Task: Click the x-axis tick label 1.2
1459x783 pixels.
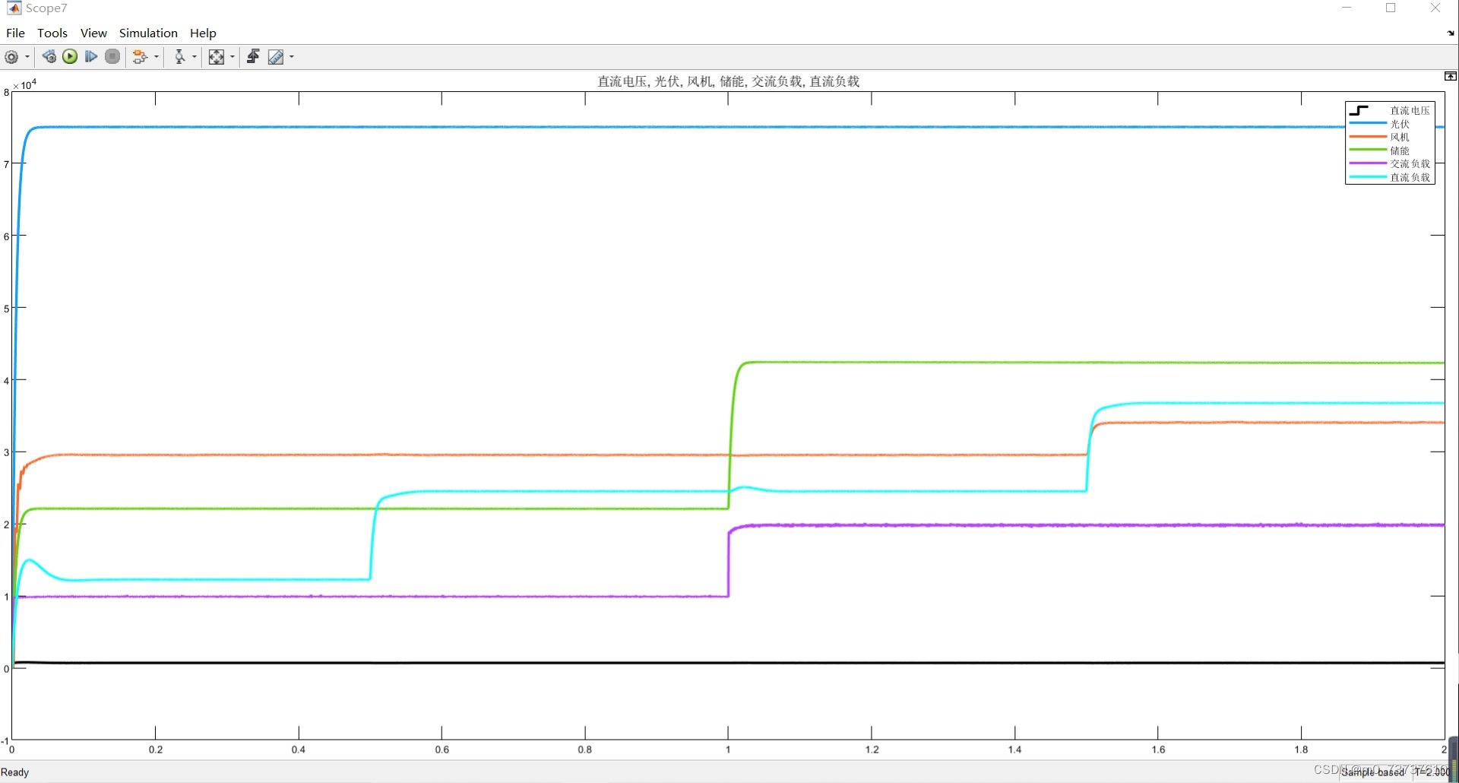Action: (x=872, y=750)
